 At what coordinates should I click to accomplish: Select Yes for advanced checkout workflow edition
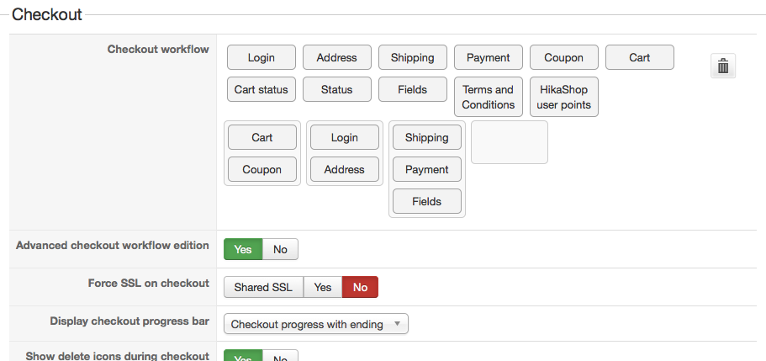243,249
